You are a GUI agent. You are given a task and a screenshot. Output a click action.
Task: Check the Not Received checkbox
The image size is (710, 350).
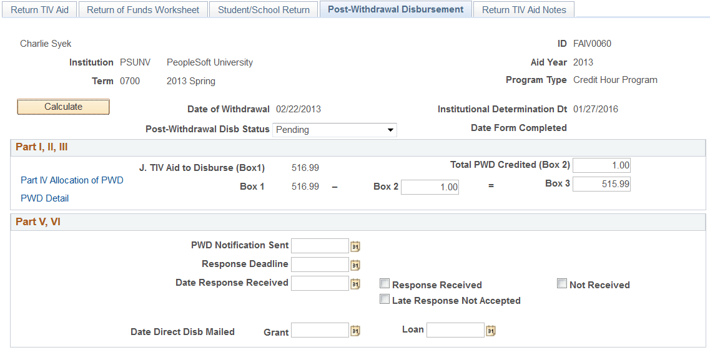pos(562,284)
